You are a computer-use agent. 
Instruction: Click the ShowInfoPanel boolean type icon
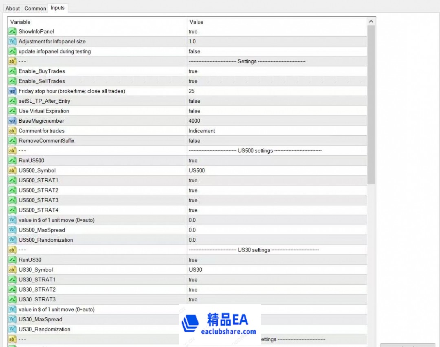(12, 31)
